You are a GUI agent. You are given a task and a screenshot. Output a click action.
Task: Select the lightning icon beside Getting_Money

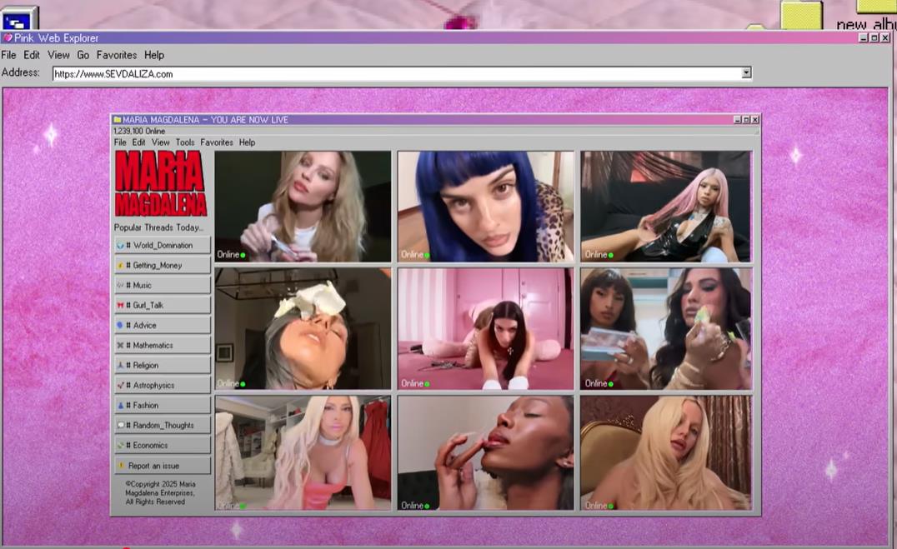[x=121, y=265]
